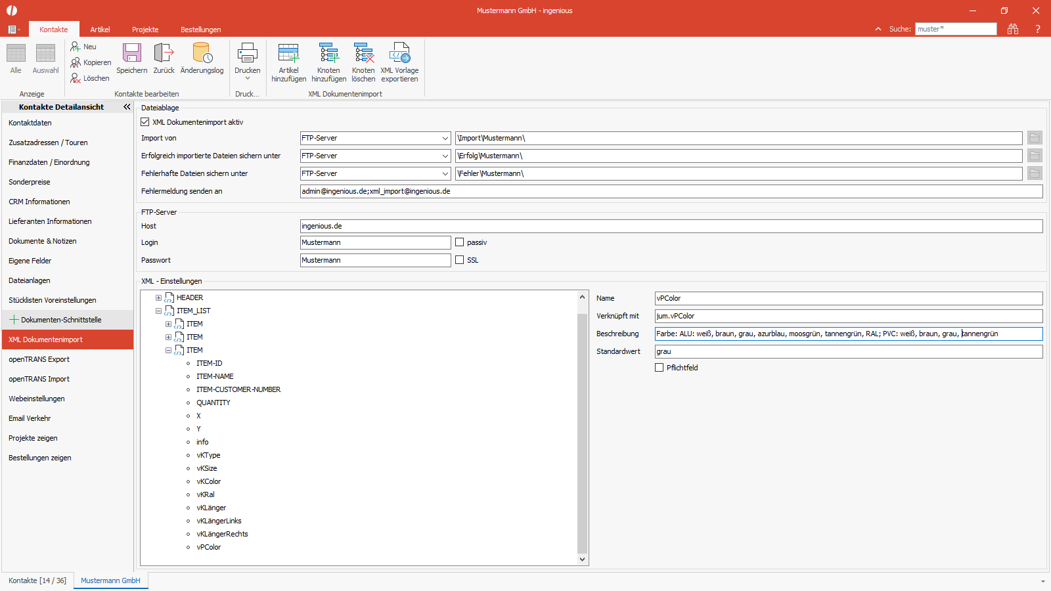Open Import von source dropdown
Viewport: 1051px width, 591px height.
[445, 138]
